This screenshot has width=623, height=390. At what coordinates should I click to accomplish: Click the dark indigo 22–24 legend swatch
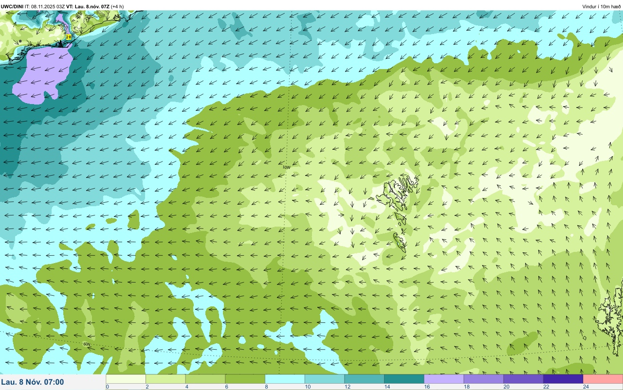click(x=563, y=378)
